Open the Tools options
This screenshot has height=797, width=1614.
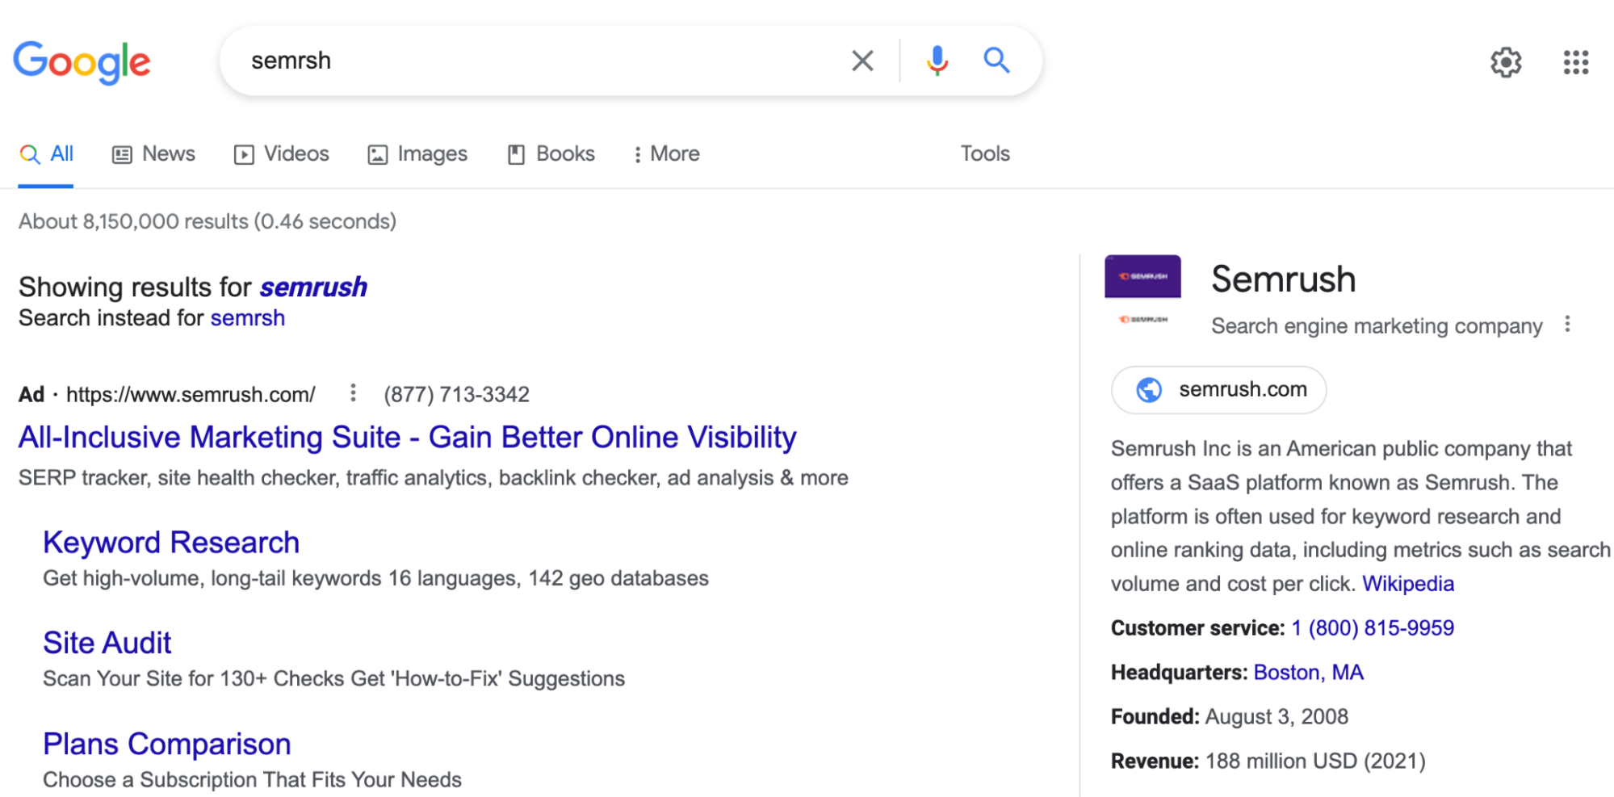985,153
